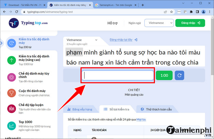Close the Taimienphi.vn Google tab

(x=136, y=5)
